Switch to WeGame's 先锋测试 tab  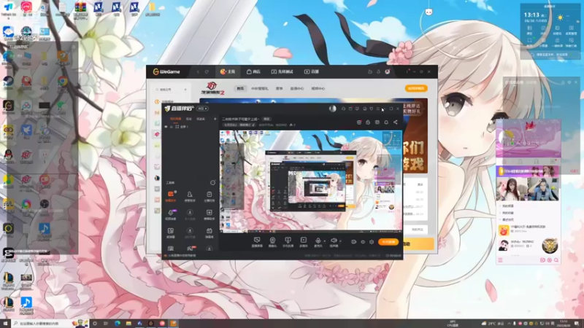coord(282,71)
